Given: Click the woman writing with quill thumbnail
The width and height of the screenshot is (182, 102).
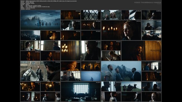Looking at the screenshot, I should (111, 56).
